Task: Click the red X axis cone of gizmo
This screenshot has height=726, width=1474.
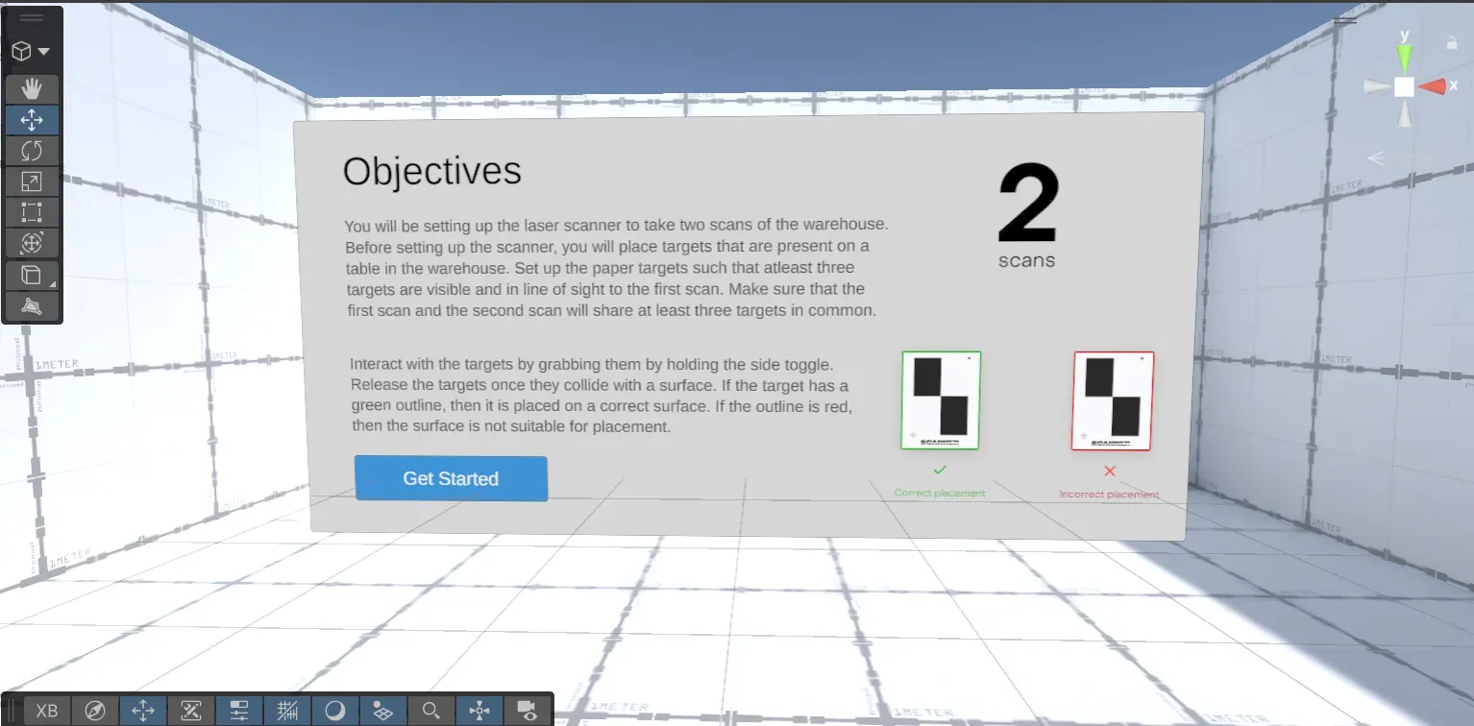Action: [x=1433, y=86]
